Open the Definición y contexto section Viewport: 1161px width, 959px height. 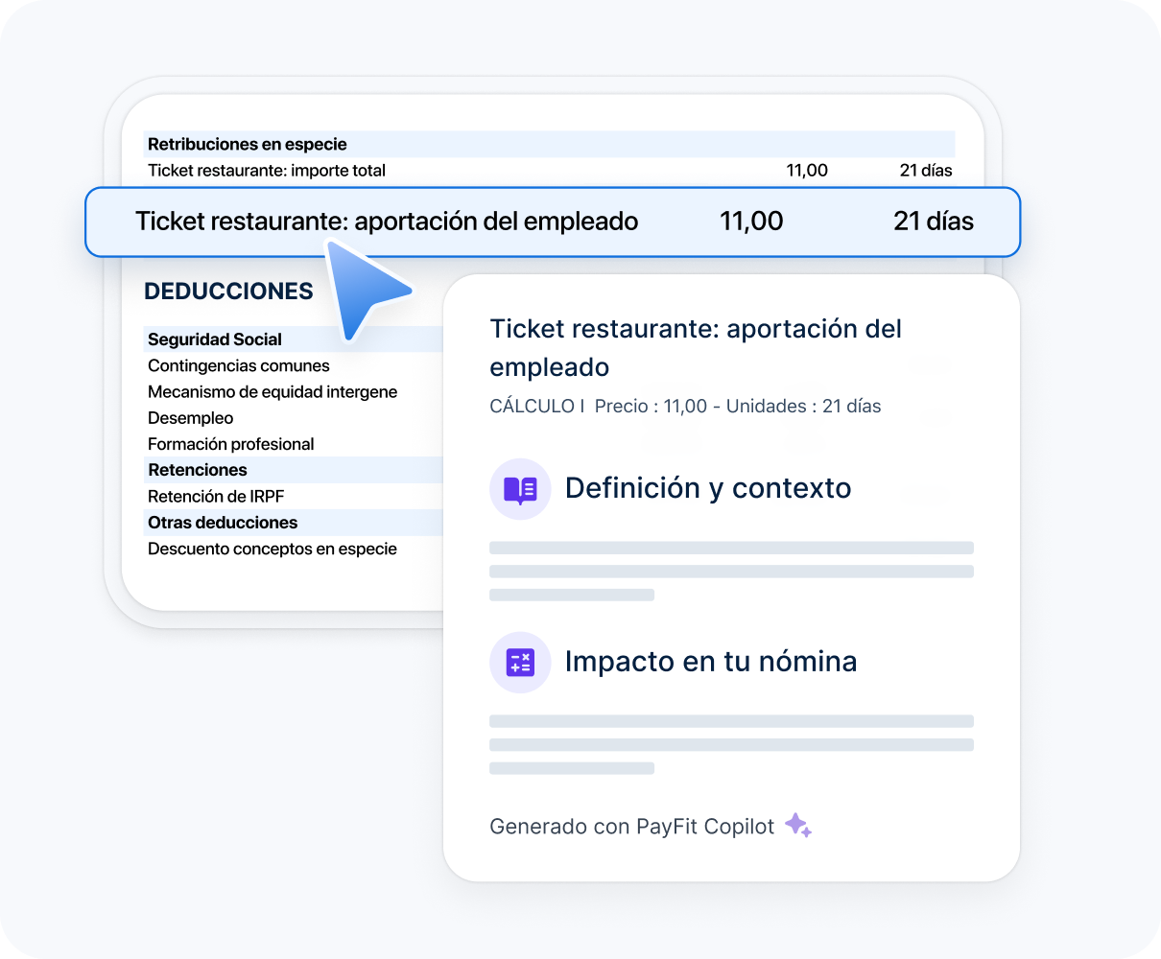(708, 489)
